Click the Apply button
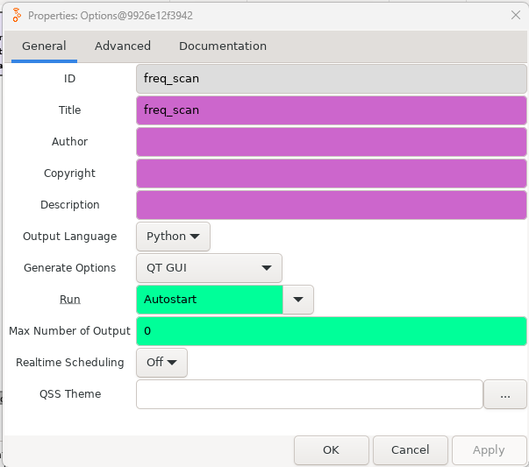This screenshot has width=529, height=467. click(x=489, y=450)
